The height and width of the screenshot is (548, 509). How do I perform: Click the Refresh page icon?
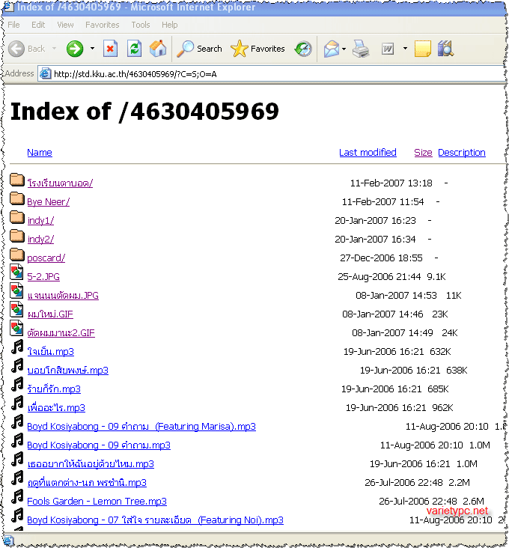pos(134,49)
